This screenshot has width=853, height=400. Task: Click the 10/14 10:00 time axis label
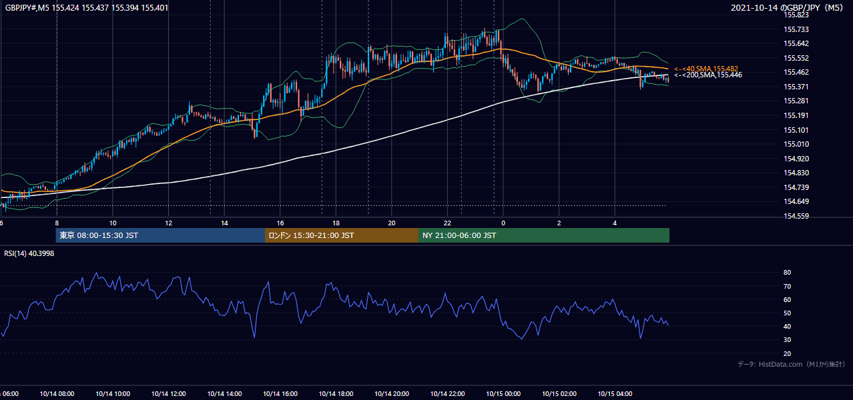coord(113,394)
